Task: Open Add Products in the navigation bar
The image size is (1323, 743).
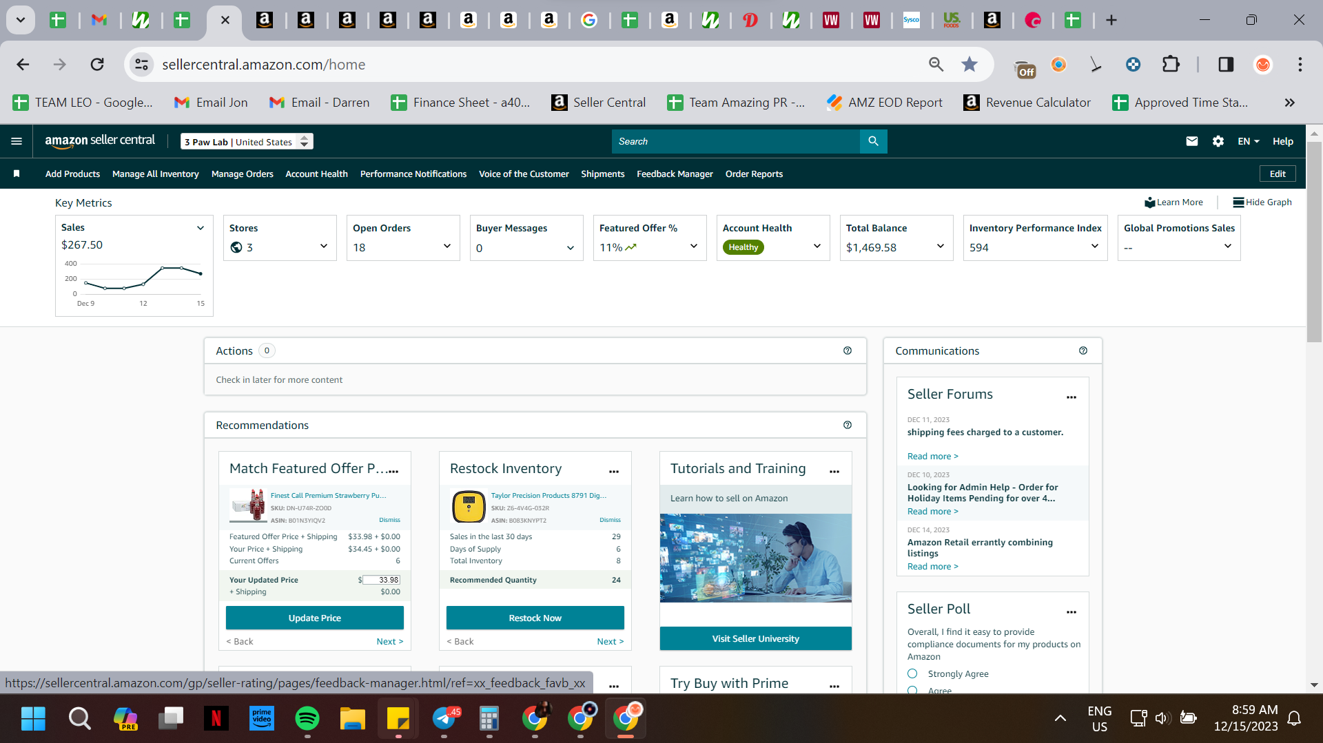Action: (72, 174)
